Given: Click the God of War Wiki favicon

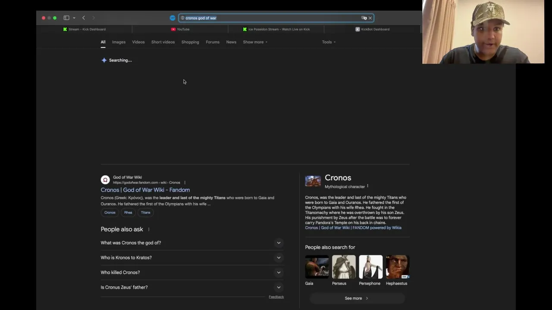Looking at the screenshot, I should [x=105, y=180].
